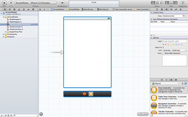Open the Project navigator tab icon
This screenshot has width=188, height=117.
point(5,9)
